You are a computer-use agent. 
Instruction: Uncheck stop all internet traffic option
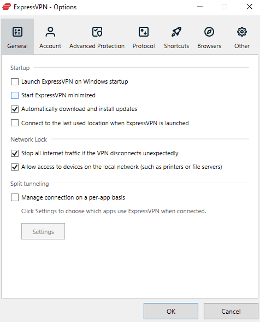coord(15,153)
